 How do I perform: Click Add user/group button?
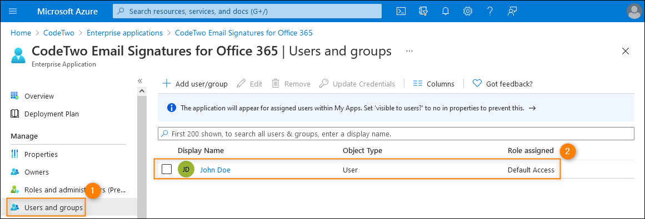click(x=195, y=83)
